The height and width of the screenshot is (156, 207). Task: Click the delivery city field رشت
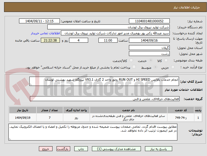point(149,54)
